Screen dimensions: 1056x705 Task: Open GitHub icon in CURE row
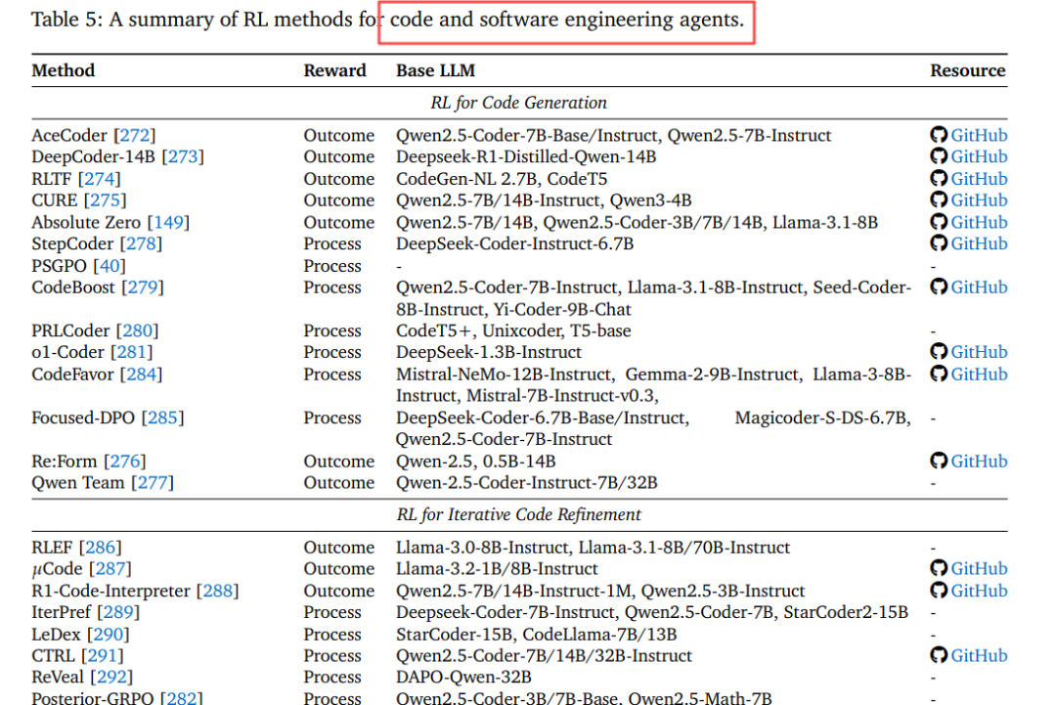click(x=939, y=200)
